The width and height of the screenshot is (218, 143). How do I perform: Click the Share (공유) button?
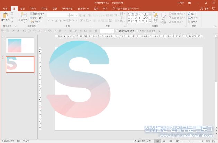205,9
